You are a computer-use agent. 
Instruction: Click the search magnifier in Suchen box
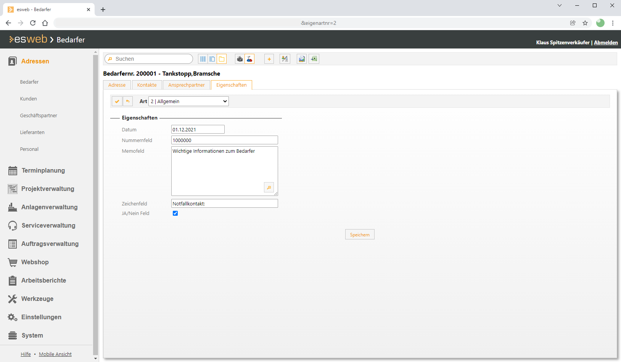pyautogui.click(x=110, y=59)
